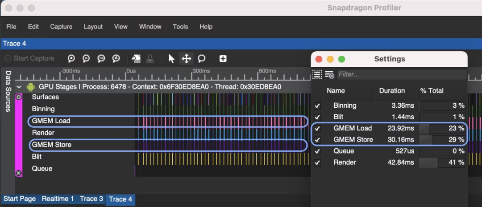Open the File menu
Screen dimensions: 482x207
(11, 27)
